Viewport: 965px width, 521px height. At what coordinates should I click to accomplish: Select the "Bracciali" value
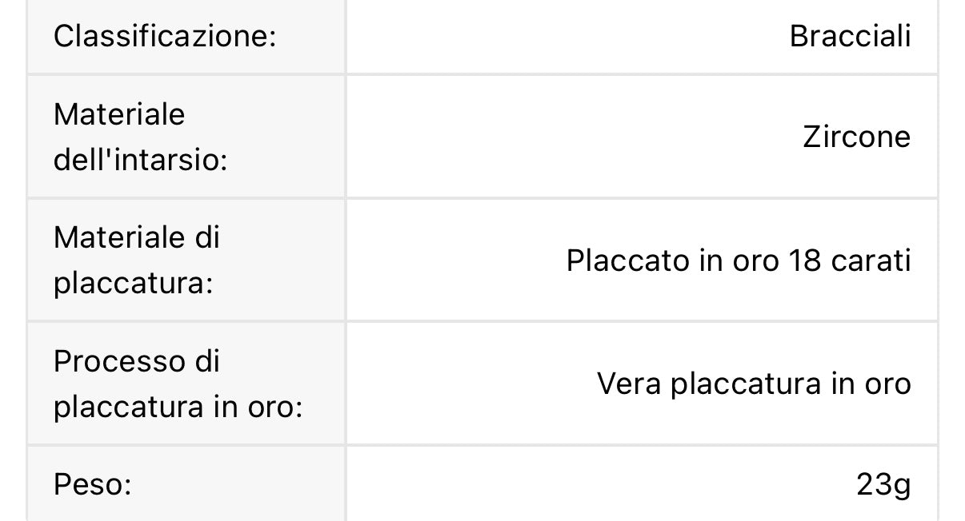850,37
